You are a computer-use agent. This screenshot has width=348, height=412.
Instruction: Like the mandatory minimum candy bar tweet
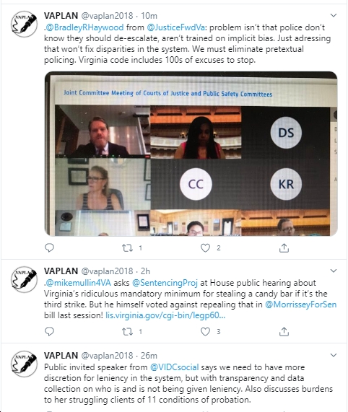point(205,332)
